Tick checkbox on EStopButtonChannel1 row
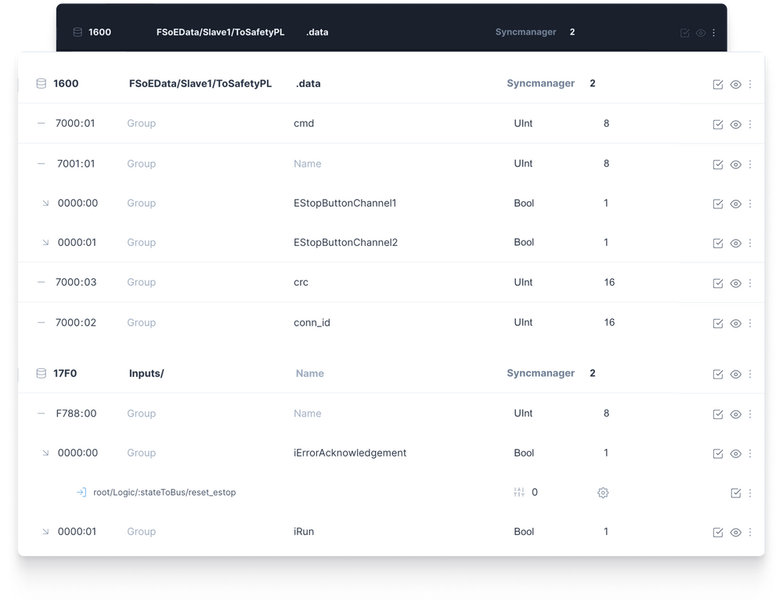 pyautogui.click(x=718, y=204)
